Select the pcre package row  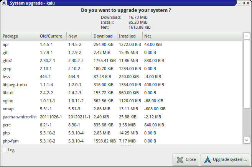coord(122,125)
